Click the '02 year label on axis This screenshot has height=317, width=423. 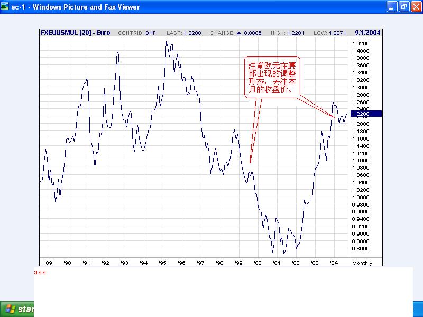(296, 263)
